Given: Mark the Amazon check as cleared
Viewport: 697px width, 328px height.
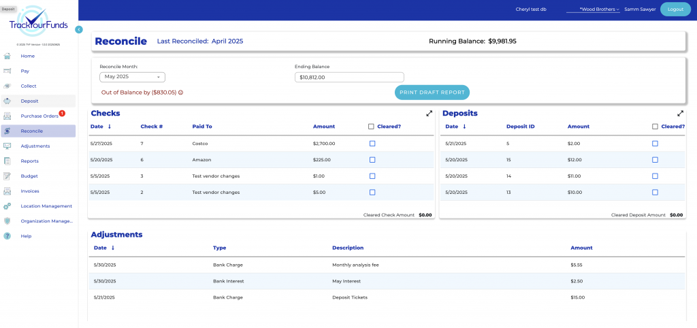Looking at the screenshot, I should (372, 160).
